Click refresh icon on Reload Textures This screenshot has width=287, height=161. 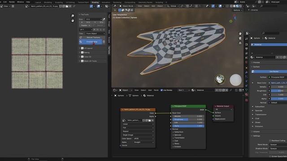(81, 38)
